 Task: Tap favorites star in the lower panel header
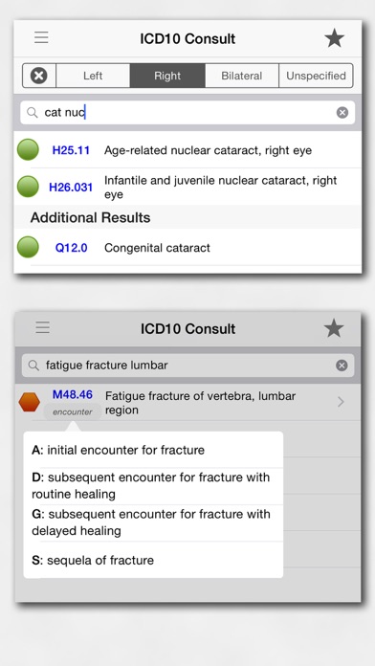(334, 329)
